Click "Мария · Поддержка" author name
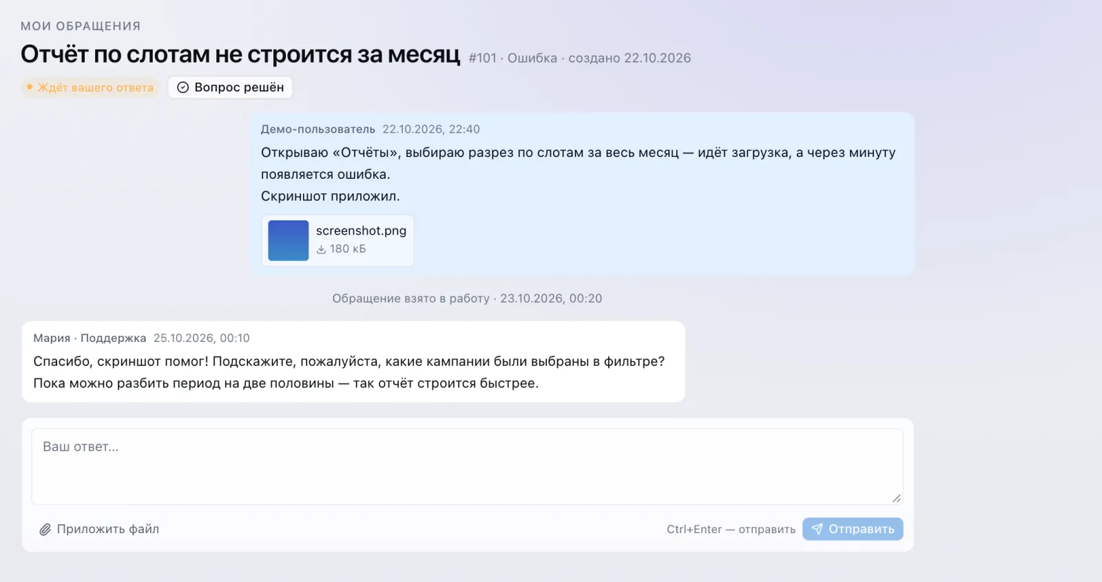Screen dimensions: 1102x582 (x=90, y=338)
